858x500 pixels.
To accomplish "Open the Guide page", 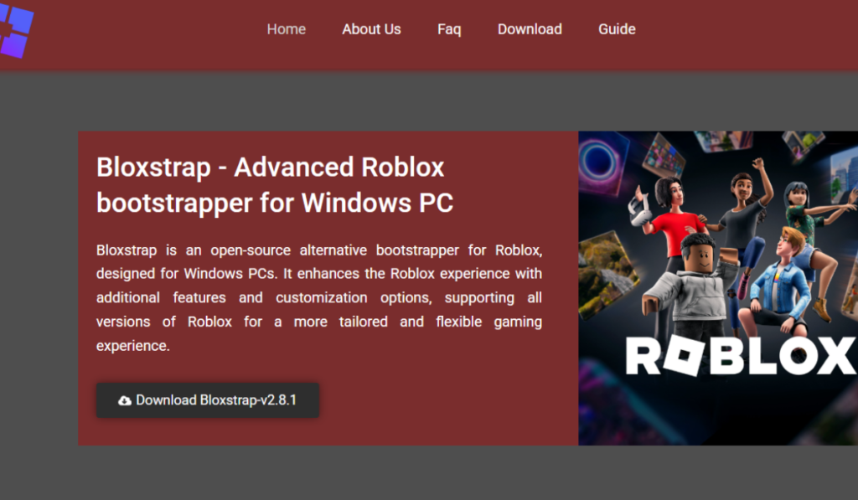I will click(x=617, y=29).
